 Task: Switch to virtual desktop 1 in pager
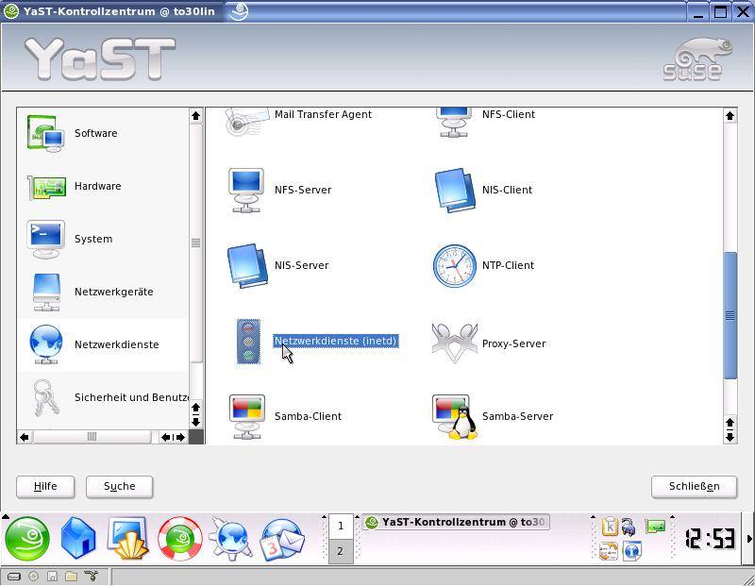pos(341,527)
